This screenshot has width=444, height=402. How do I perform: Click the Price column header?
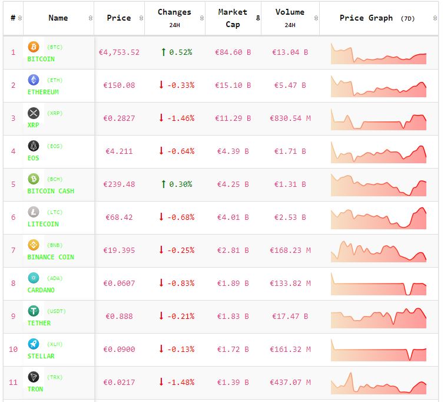pyautogui.click(x=119, y=18)
